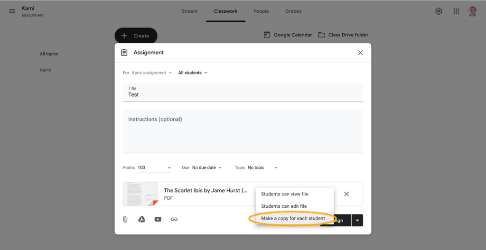Open the Points value dropdown
The width and height of the screenshot is (486, 250).
click(154, 167)
